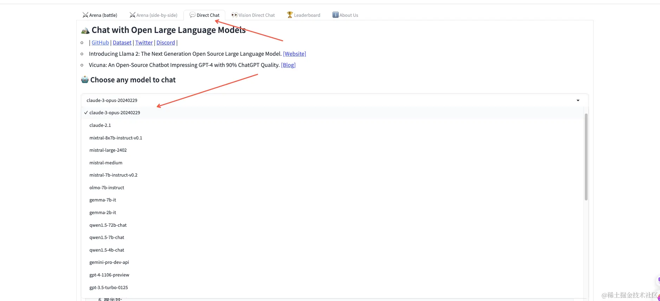Screen dimensions: 660x301
Task: Open the Arena (battle) tab
Action: click(x=100, y=15)
